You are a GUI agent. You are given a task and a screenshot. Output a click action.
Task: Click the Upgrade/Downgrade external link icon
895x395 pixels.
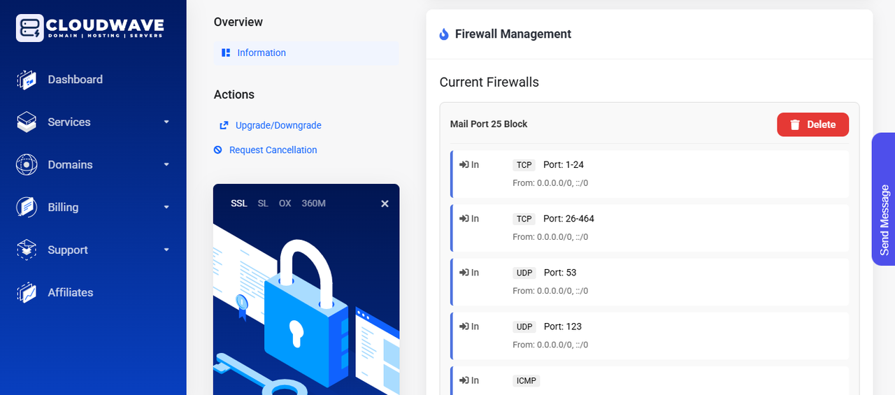pyautogui.click(x=224, y=125)
